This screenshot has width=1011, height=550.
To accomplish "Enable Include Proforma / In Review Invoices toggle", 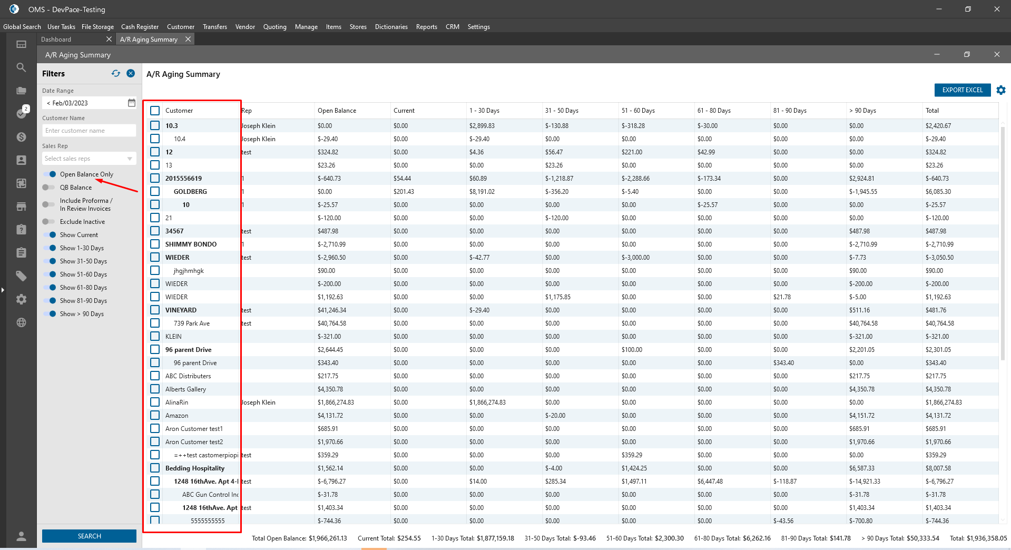I will point(50,204).
